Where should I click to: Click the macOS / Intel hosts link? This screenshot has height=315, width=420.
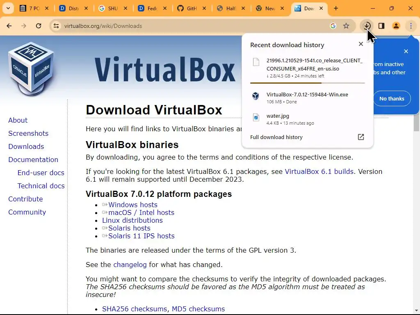point(141,212)
